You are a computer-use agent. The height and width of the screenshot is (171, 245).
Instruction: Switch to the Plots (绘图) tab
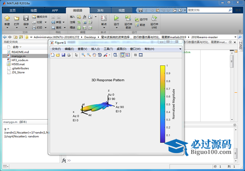click(34, 10)
